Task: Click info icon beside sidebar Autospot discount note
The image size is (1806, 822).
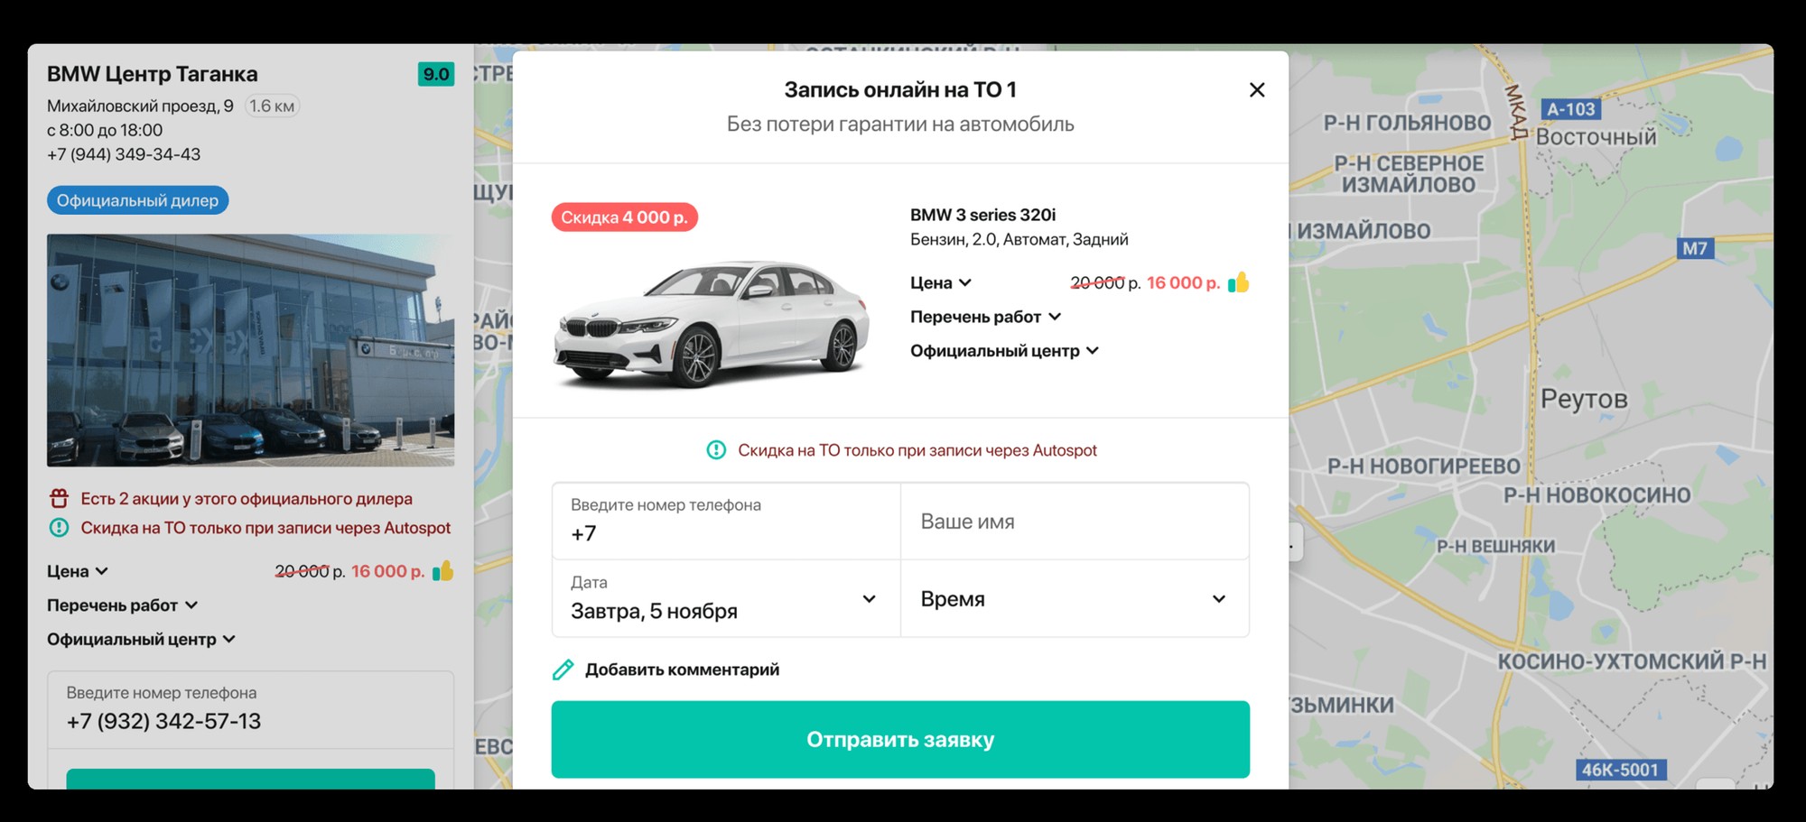Action: [x=59, y=528]
